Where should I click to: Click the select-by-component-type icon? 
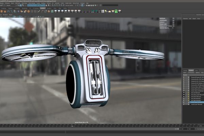click(23, 5)
